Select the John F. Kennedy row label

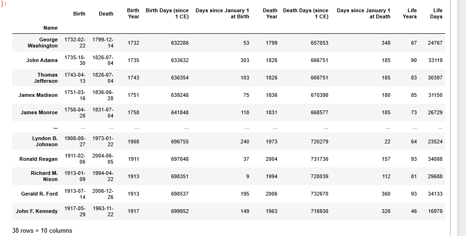tap(37, 211)
